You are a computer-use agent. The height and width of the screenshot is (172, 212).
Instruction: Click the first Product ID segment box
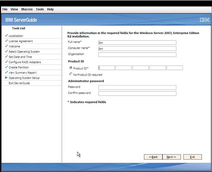(x=106, y=68)
